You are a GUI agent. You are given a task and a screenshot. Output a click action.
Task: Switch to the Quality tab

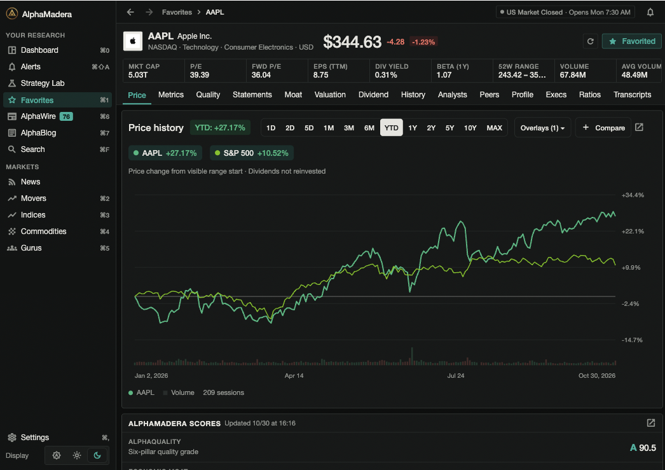click(x=208, y=95)
